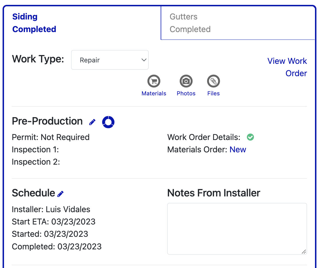Select the Permit: Not Required text
This screenshot has height=268, width=319.
(x=51, y=137)
